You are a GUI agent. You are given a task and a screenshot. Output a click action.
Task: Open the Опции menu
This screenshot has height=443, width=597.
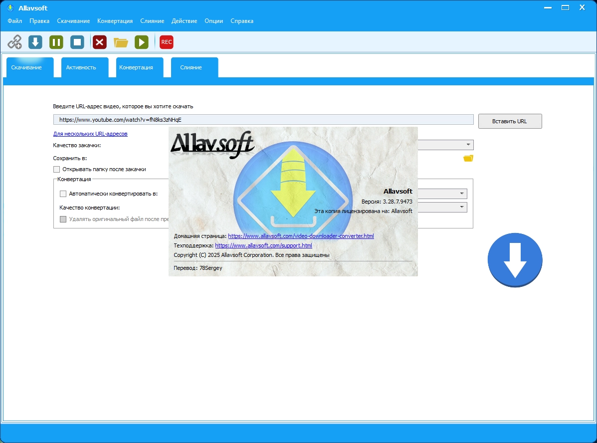(x=214, y=21)
